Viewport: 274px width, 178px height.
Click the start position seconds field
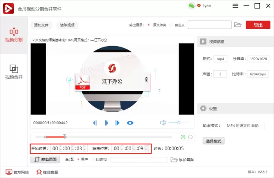79,148
